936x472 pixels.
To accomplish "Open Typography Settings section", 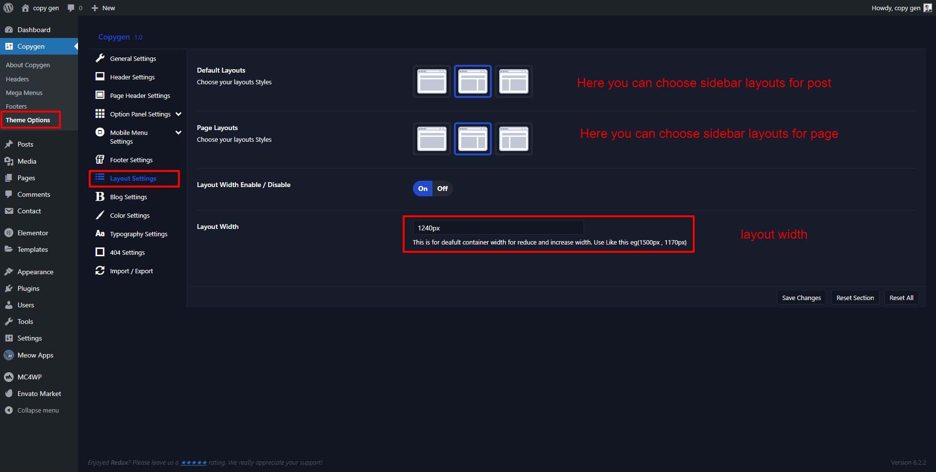I will pos(137,234).
